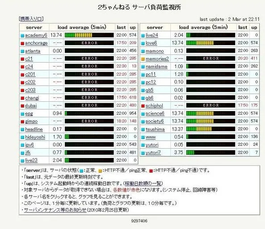Open the society6 server link
The image size is (265, 229).
pyautogui.click(x=155, y=121)
